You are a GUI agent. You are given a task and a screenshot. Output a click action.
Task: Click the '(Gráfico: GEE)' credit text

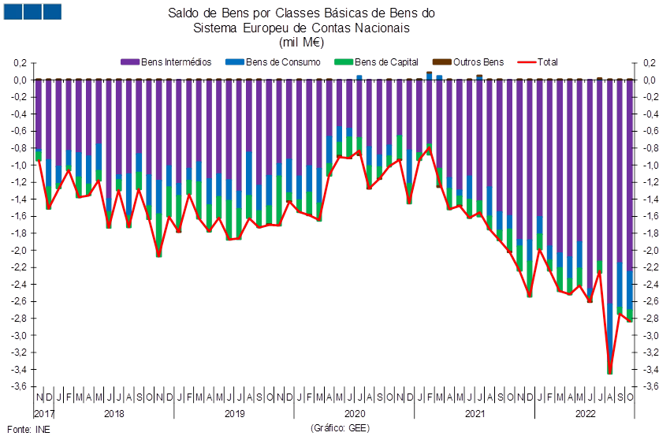click(341, 428)
